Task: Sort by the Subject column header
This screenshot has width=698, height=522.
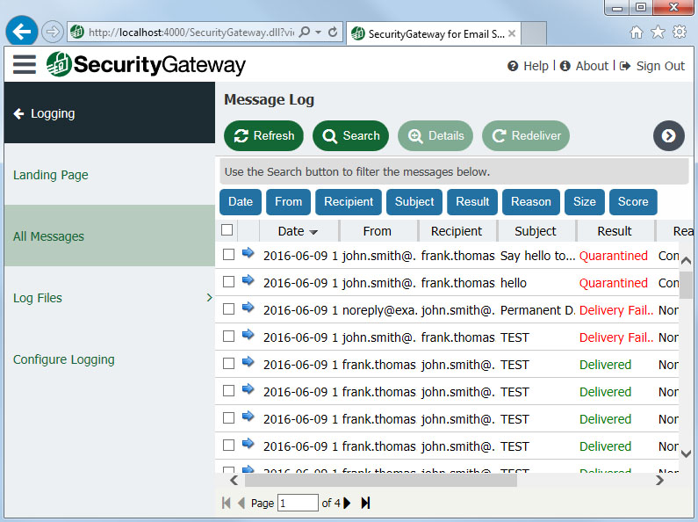Action: pyautogui.click(x=536, y=231)
